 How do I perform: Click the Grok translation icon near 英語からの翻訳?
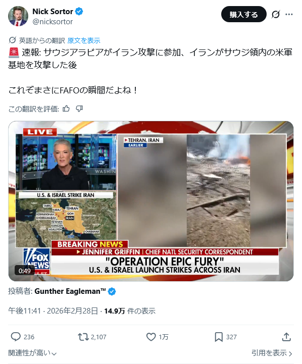tap(12, 40)
